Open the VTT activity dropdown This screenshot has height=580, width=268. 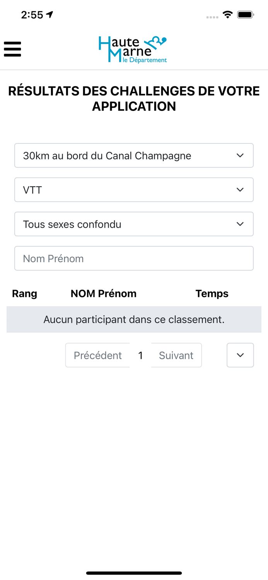[x=134, y=189]
